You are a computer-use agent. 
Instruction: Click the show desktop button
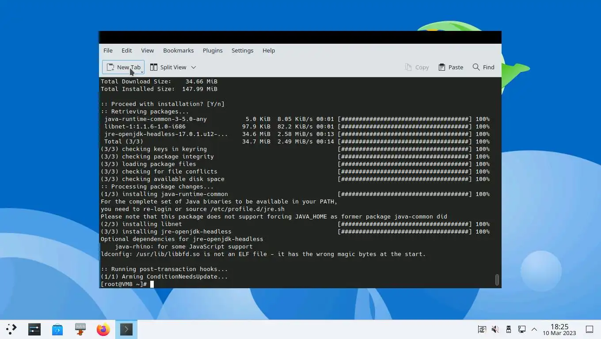point(590,329)
